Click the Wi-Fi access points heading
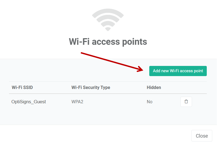The height and width of the screenshot is (142, 218). coord(108,42)
